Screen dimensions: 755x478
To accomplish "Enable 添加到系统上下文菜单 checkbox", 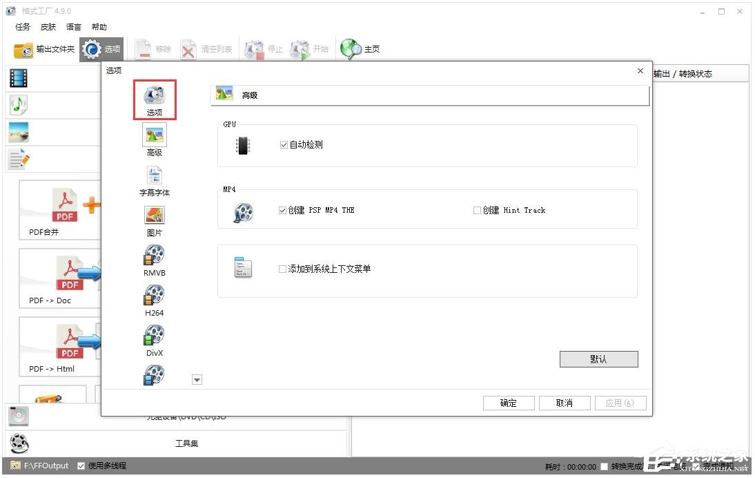I will pyautogui.click(x=283, y=269).
